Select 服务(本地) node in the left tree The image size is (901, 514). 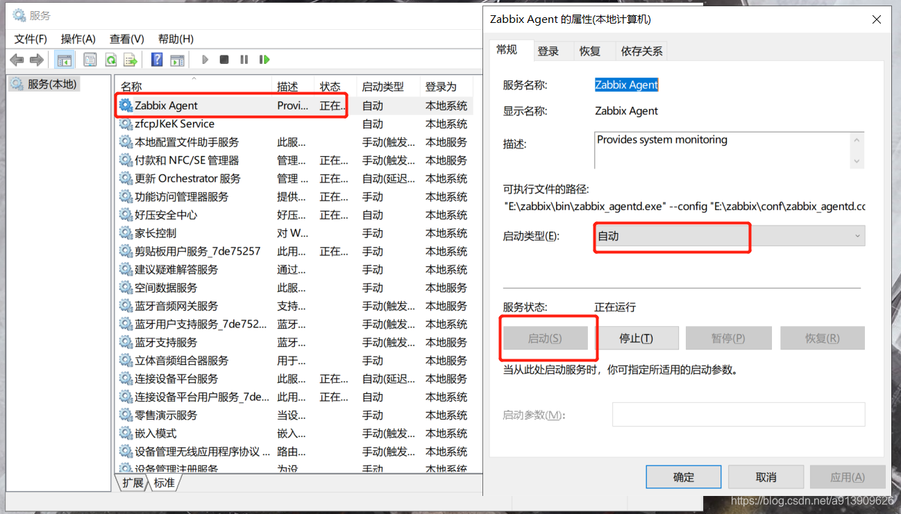(x=44, y=85)
